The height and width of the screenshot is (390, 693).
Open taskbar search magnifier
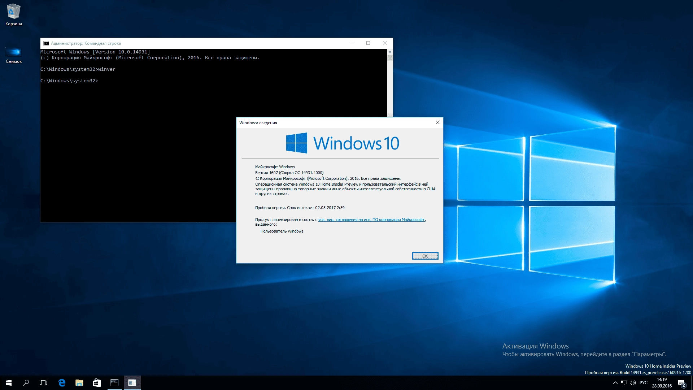[x=26, y=383]
